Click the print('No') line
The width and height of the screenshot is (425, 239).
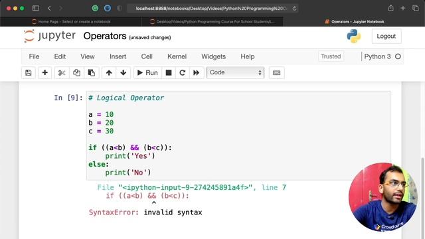click(128, 173)
